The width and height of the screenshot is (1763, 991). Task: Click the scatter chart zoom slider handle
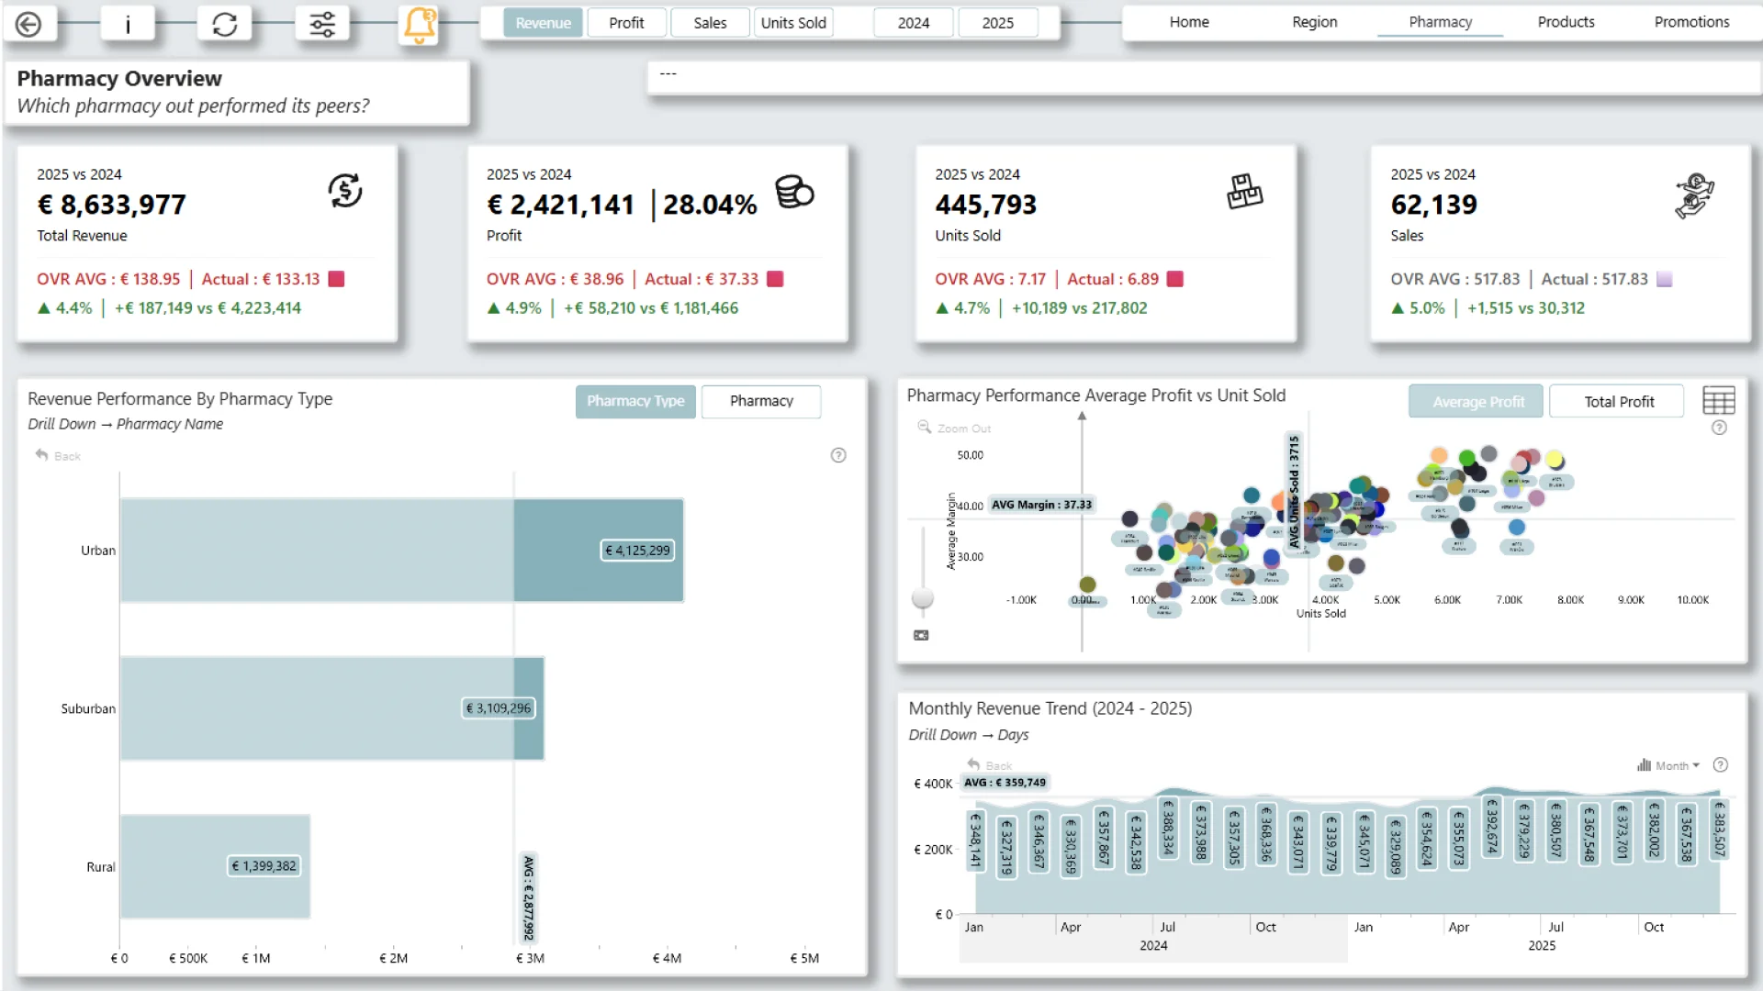[x=923, y=599]
